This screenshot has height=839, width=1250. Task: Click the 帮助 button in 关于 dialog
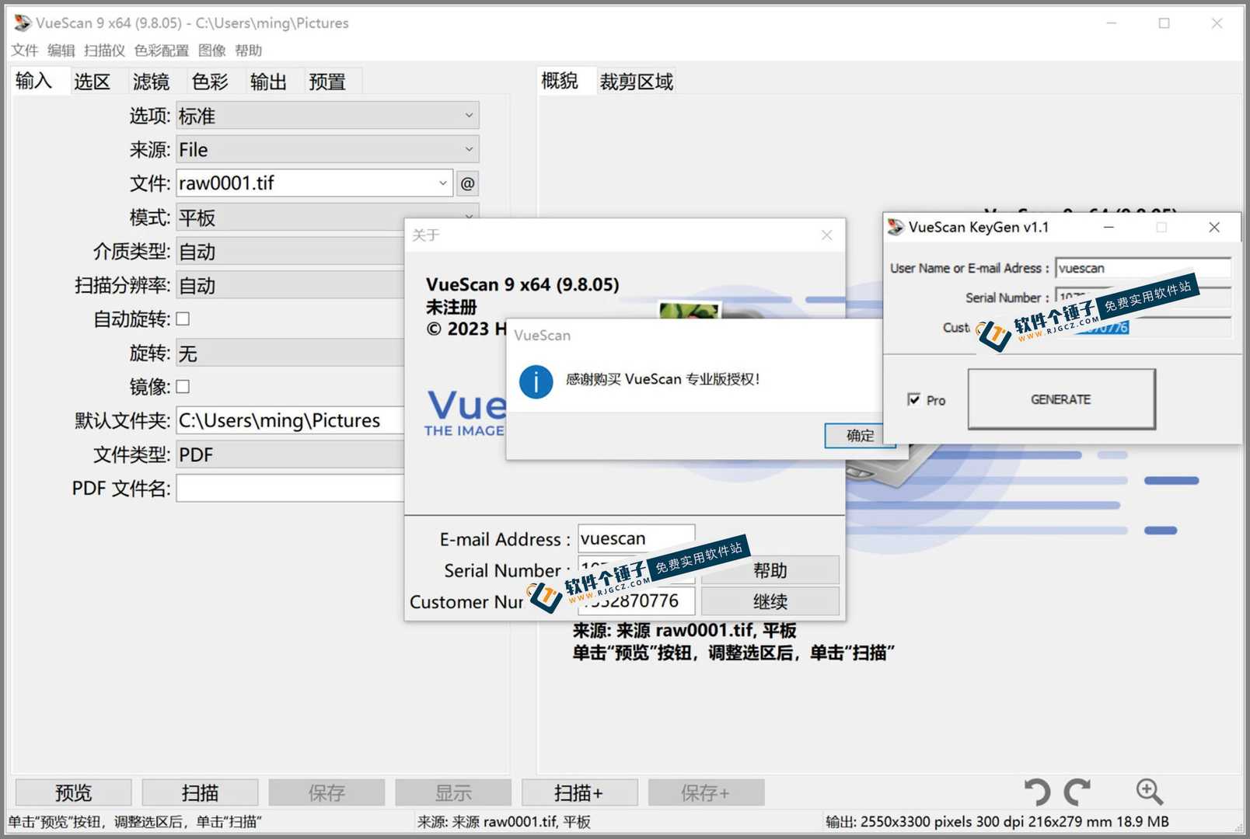pos(770,570)
